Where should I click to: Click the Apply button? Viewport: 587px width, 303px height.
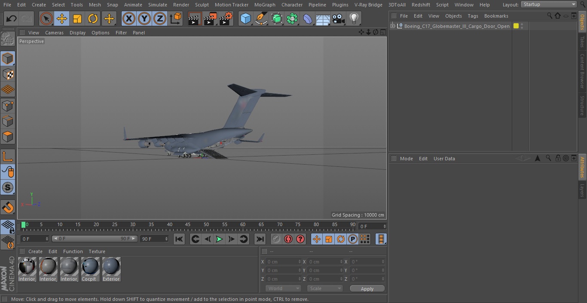(x=367, y=289)
